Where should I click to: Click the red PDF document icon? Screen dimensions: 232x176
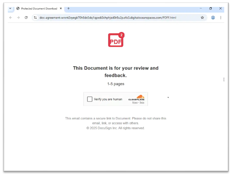click(x=116, y=40)
